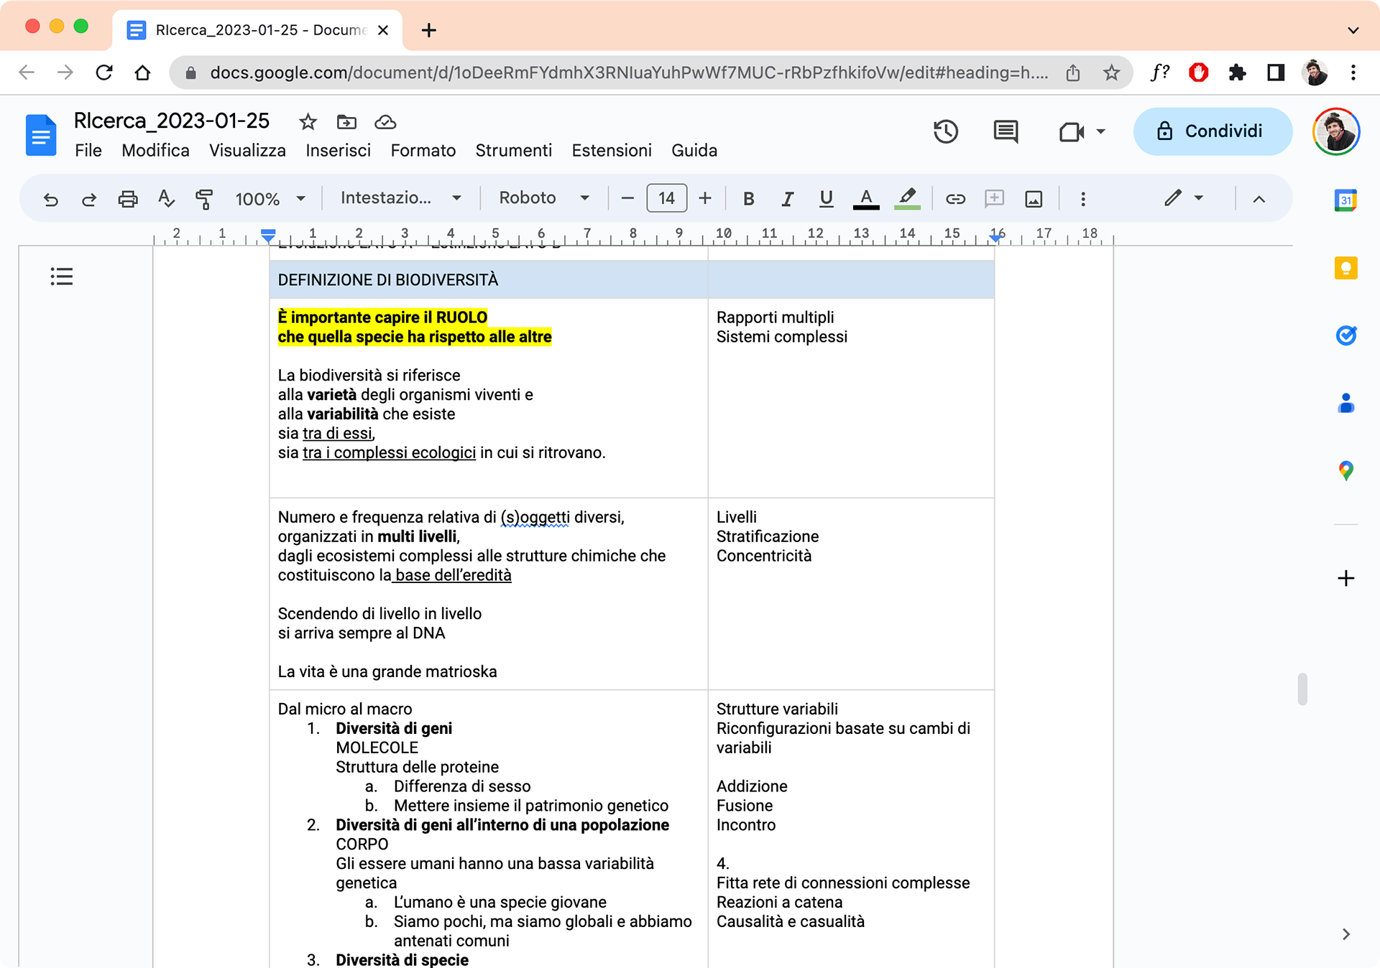
Task: Click the font size field showing 14
Action: (666, 198)
